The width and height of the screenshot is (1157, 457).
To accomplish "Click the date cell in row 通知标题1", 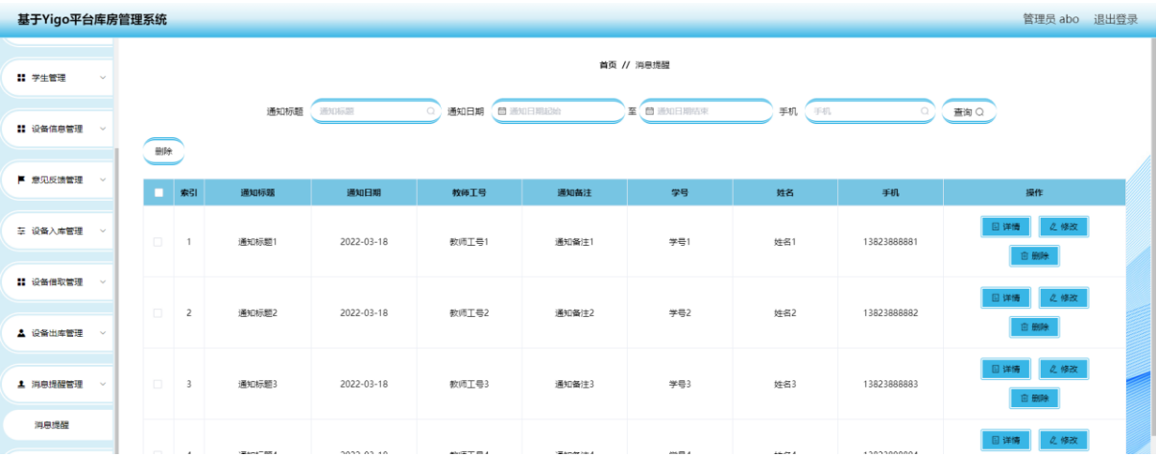I will (x=364, y=242).
